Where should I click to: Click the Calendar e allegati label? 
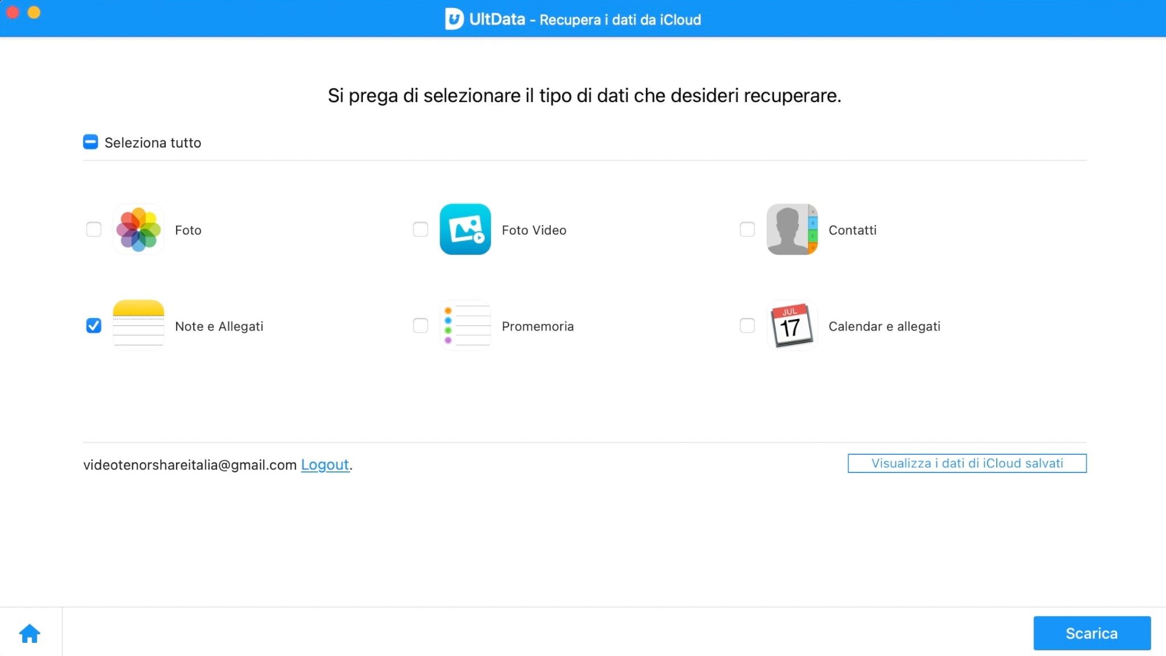pos(884,327)
